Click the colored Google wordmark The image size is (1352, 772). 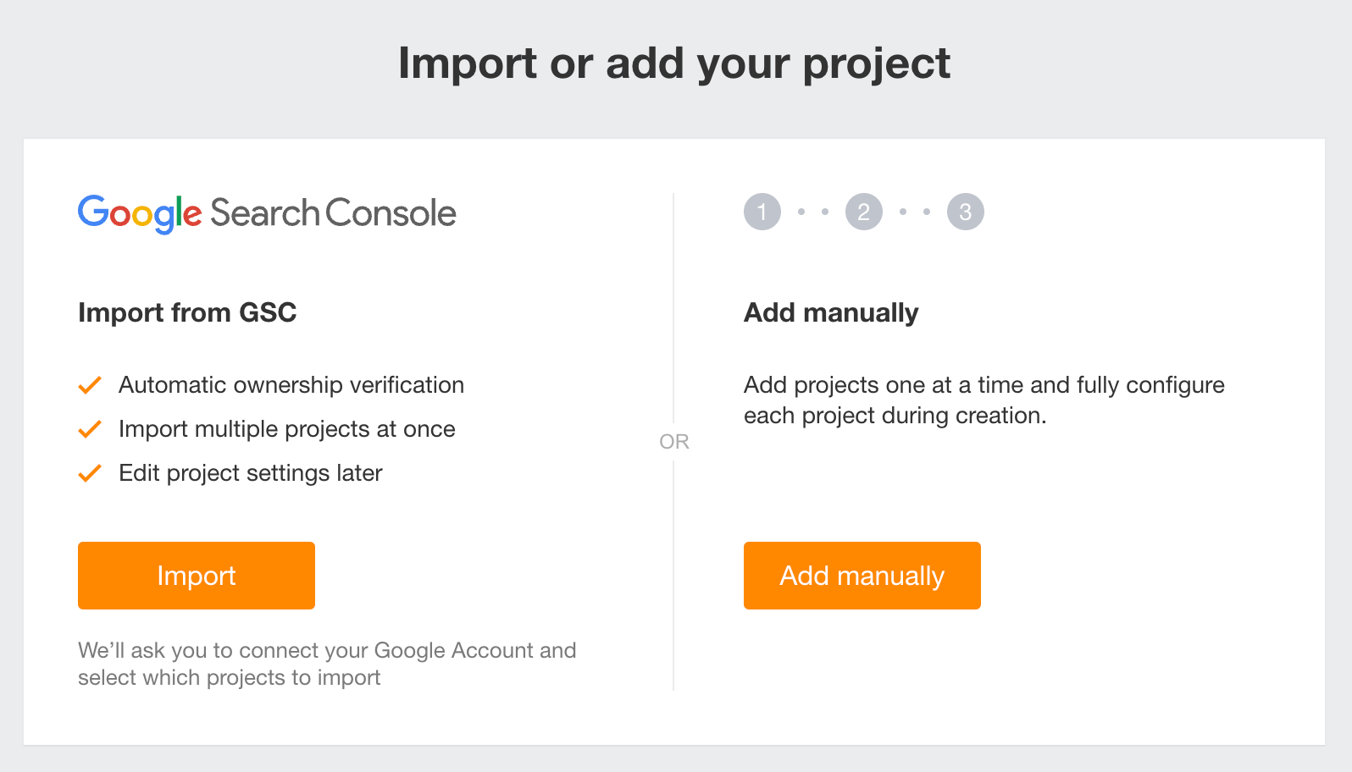pyautogui.click(x=139, y=214)
